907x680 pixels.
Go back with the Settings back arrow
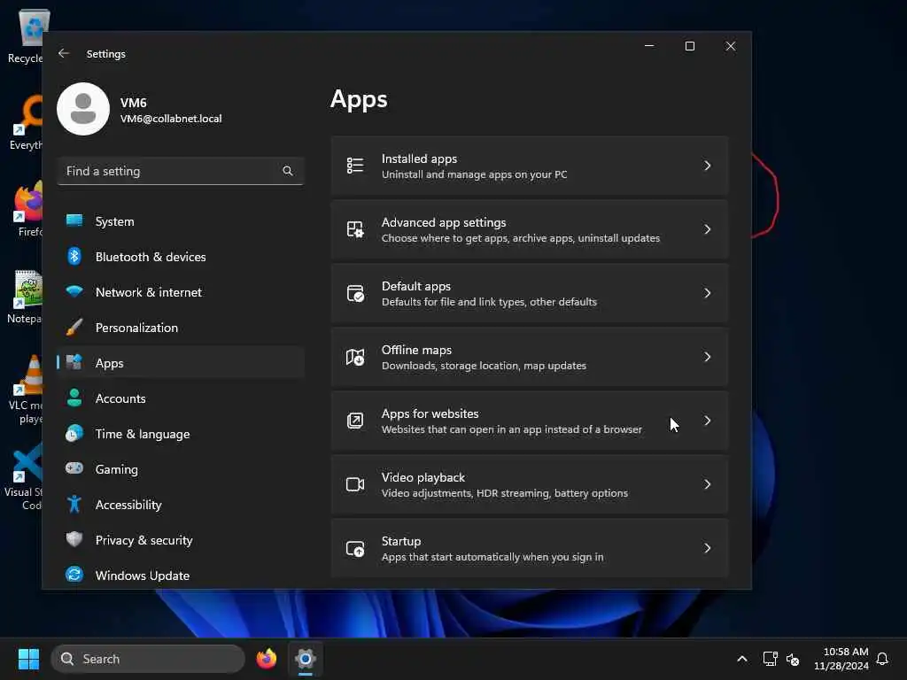click(x=64, y=53)
